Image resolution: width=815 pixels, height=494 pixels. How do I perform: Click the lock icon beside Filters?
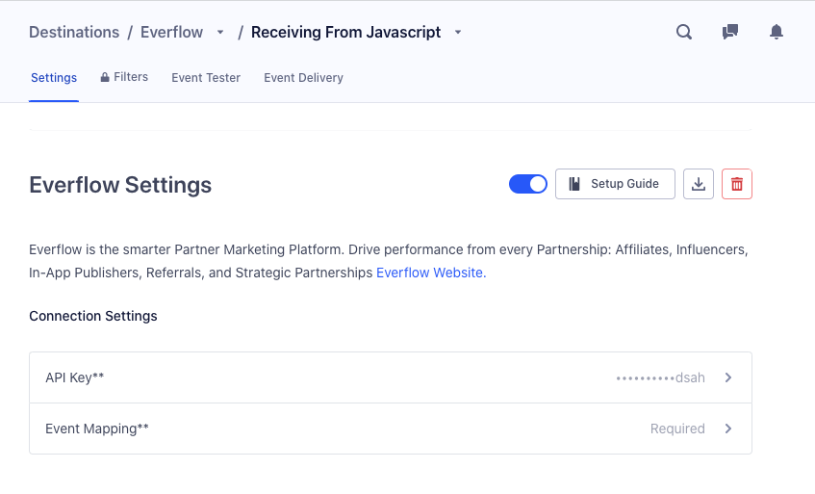pyautogui.click(x=105, y=77)
